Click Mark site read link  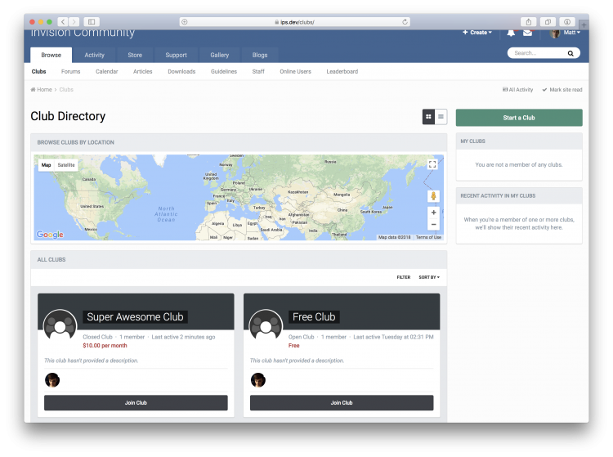pyautogui.click(x=562, y=90)
